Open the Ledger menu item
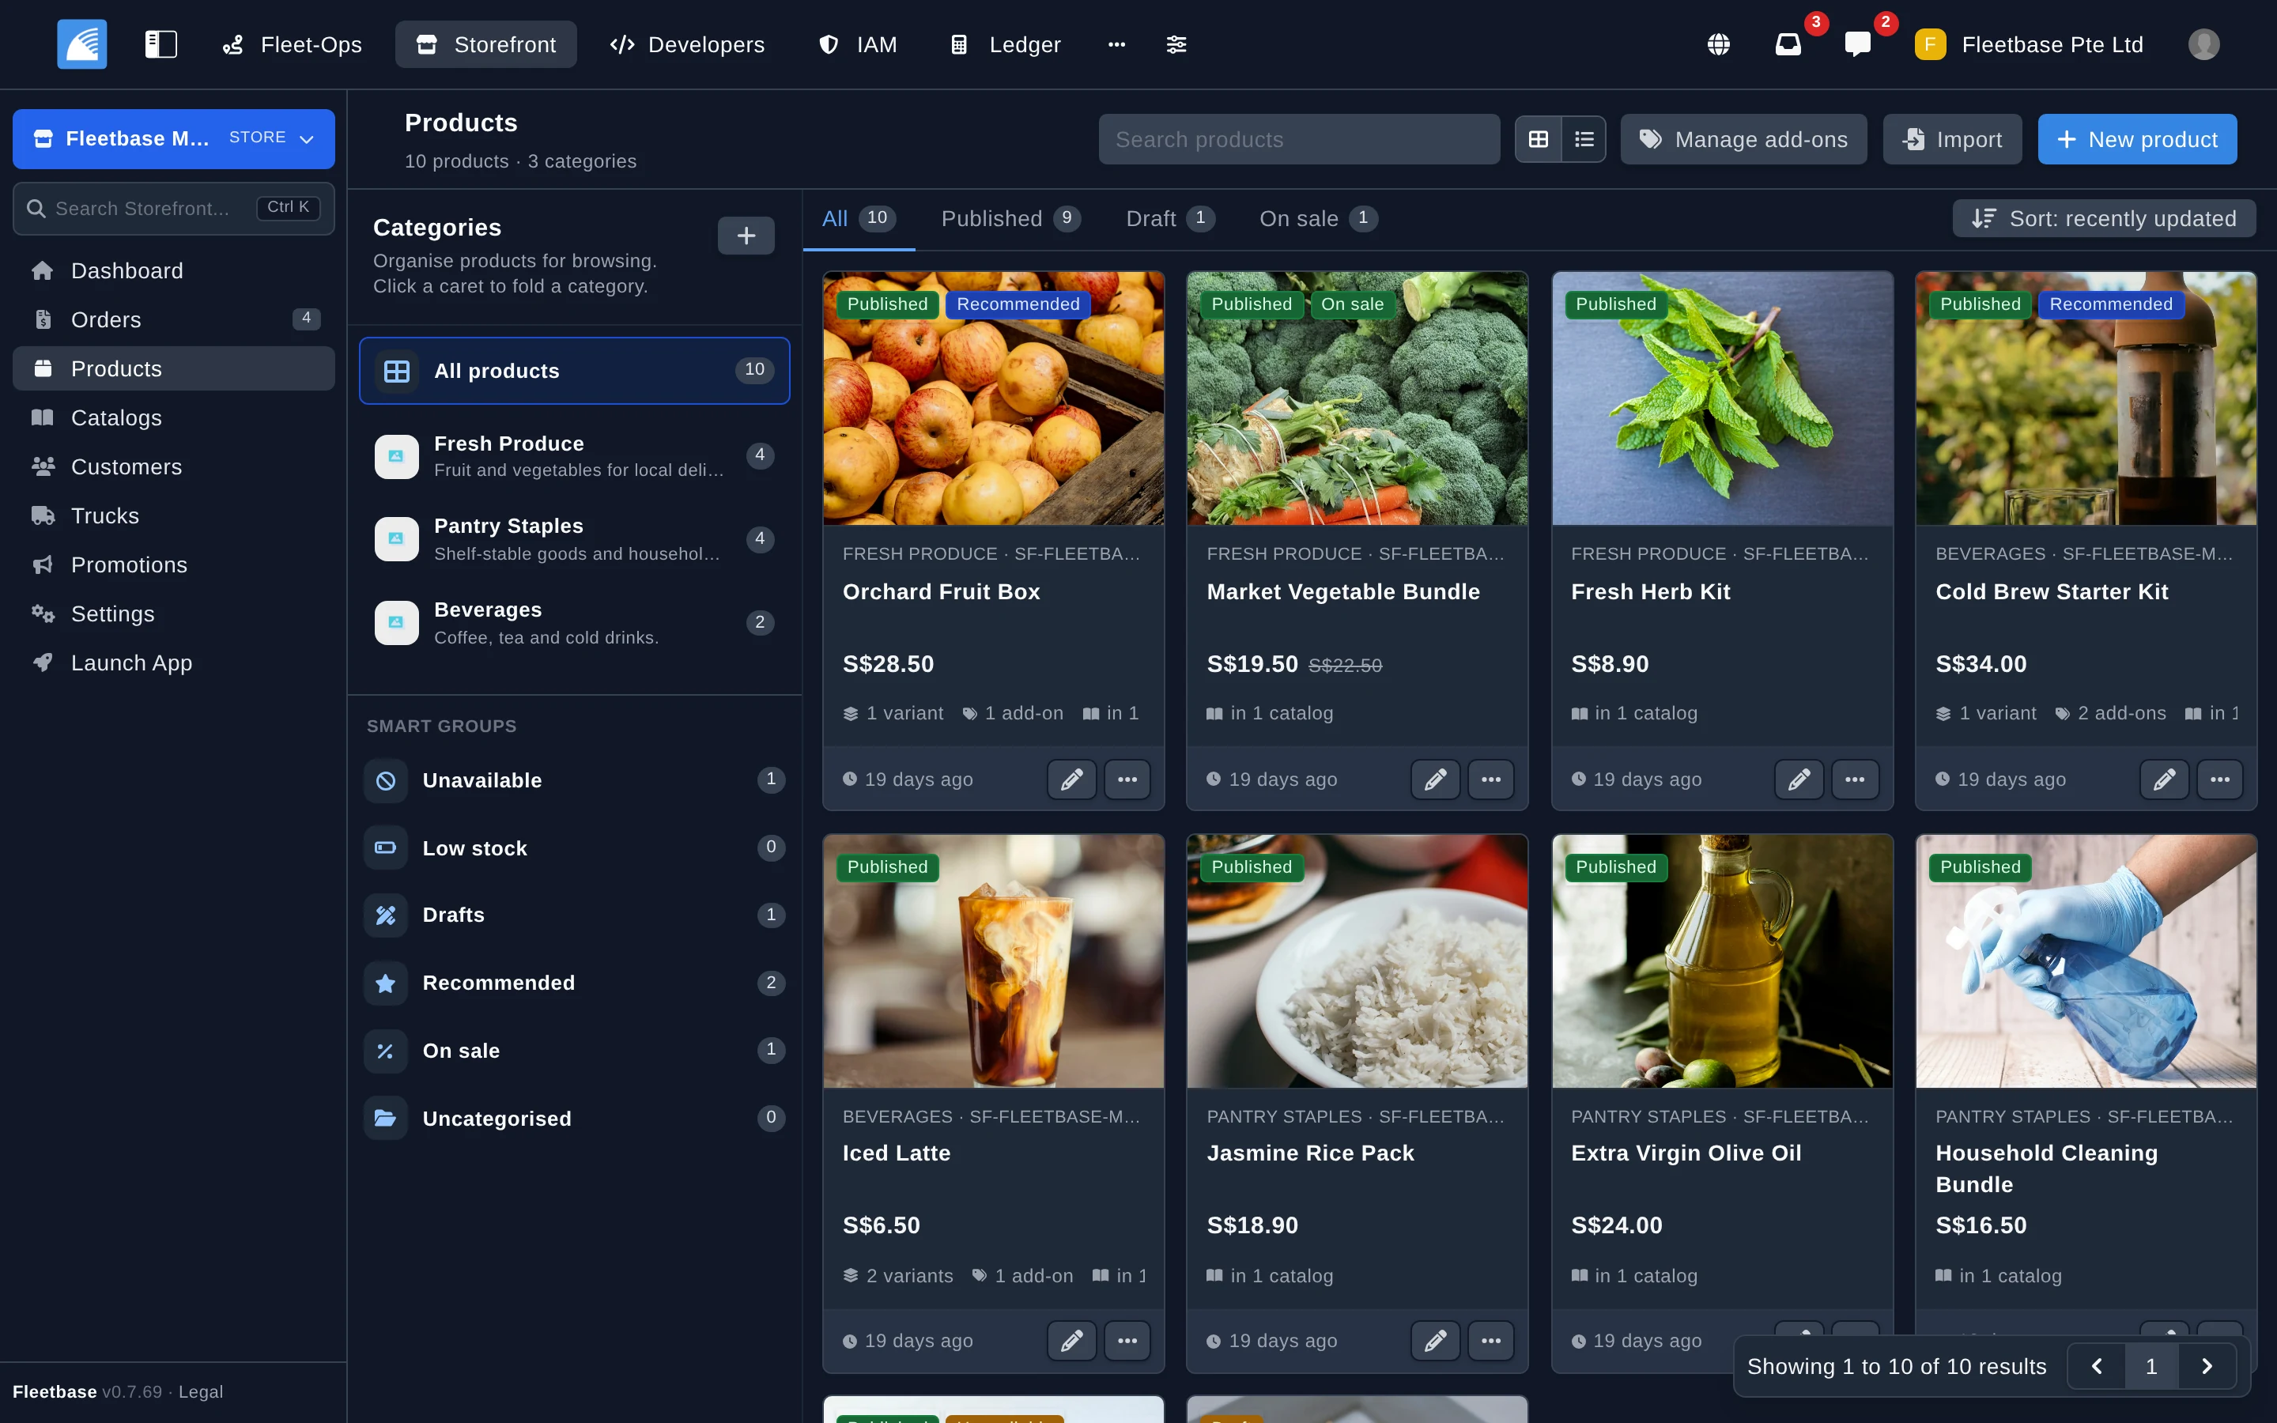2277x1423 pixels. tap(1004, 44)
